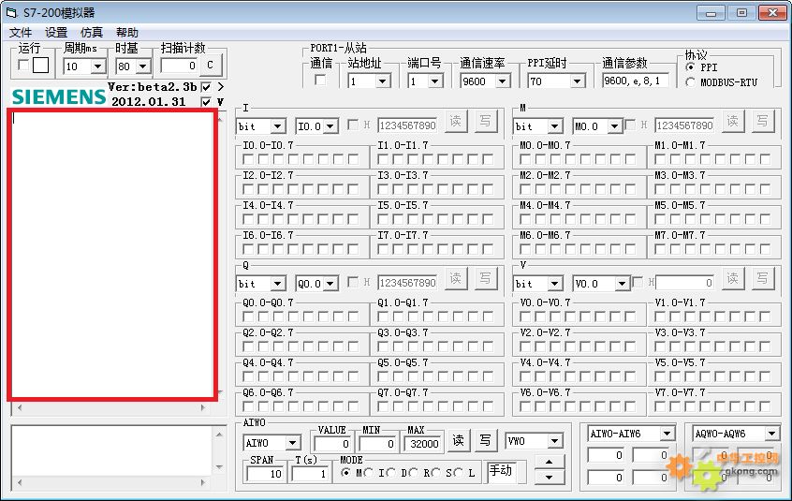Select the L mode radio button
The image size is (792, 501).
(x=458, y=473)
